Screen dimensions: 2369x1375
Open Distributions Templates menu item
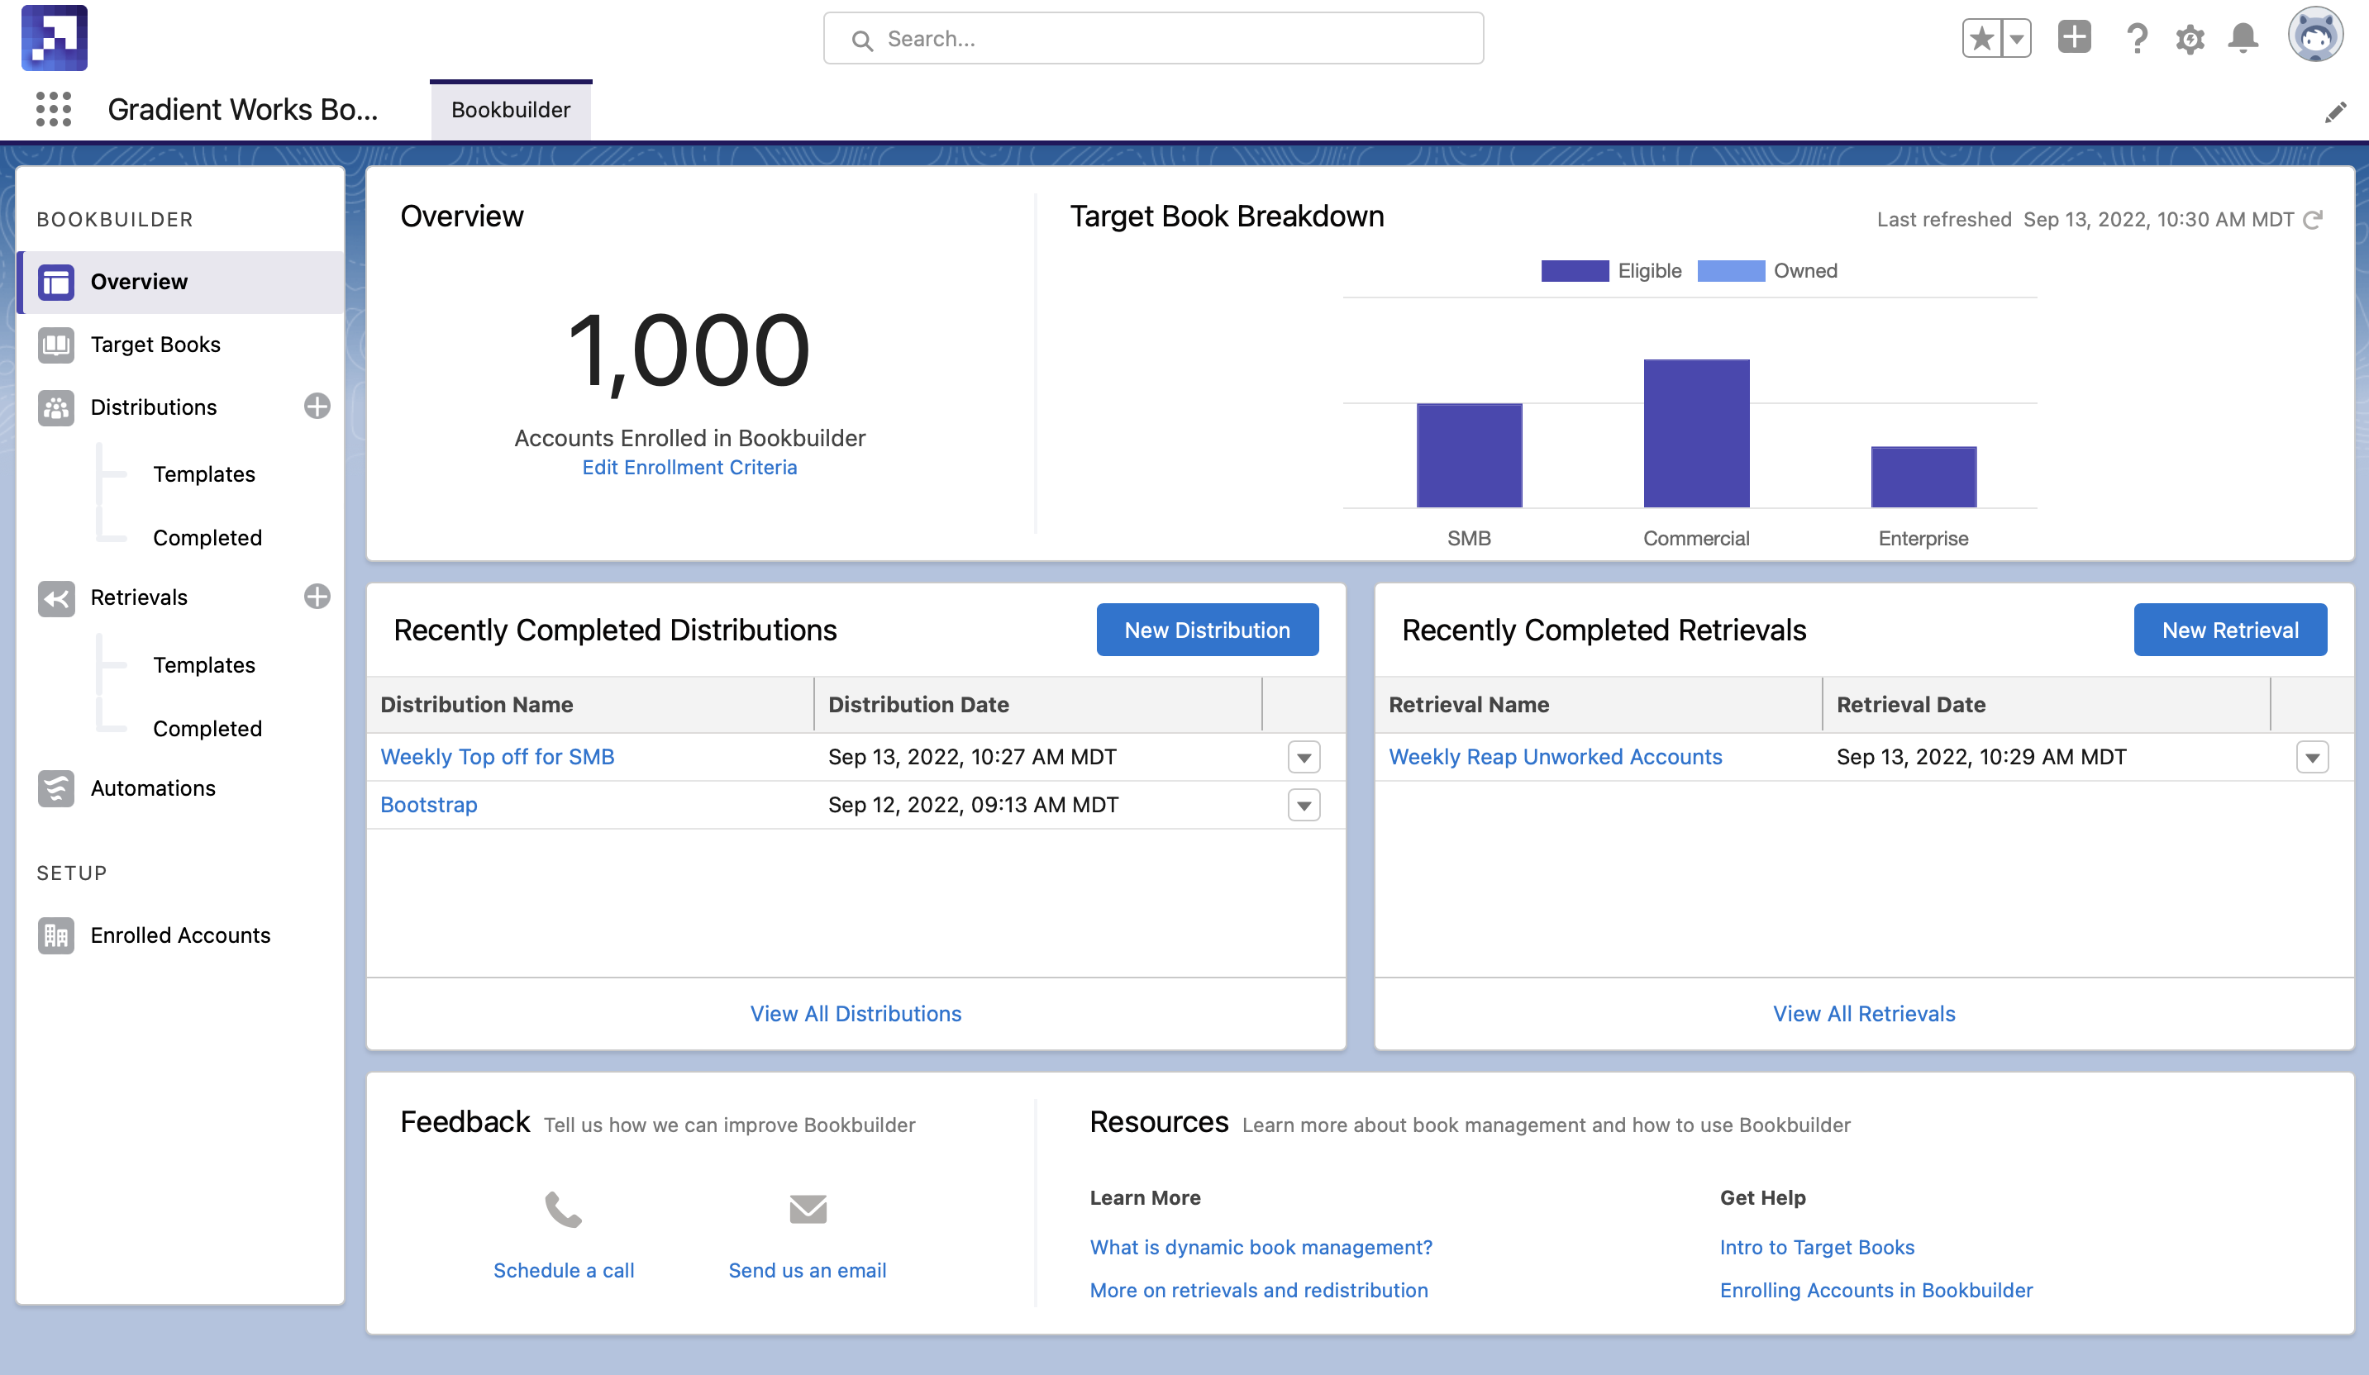point(203,473)
